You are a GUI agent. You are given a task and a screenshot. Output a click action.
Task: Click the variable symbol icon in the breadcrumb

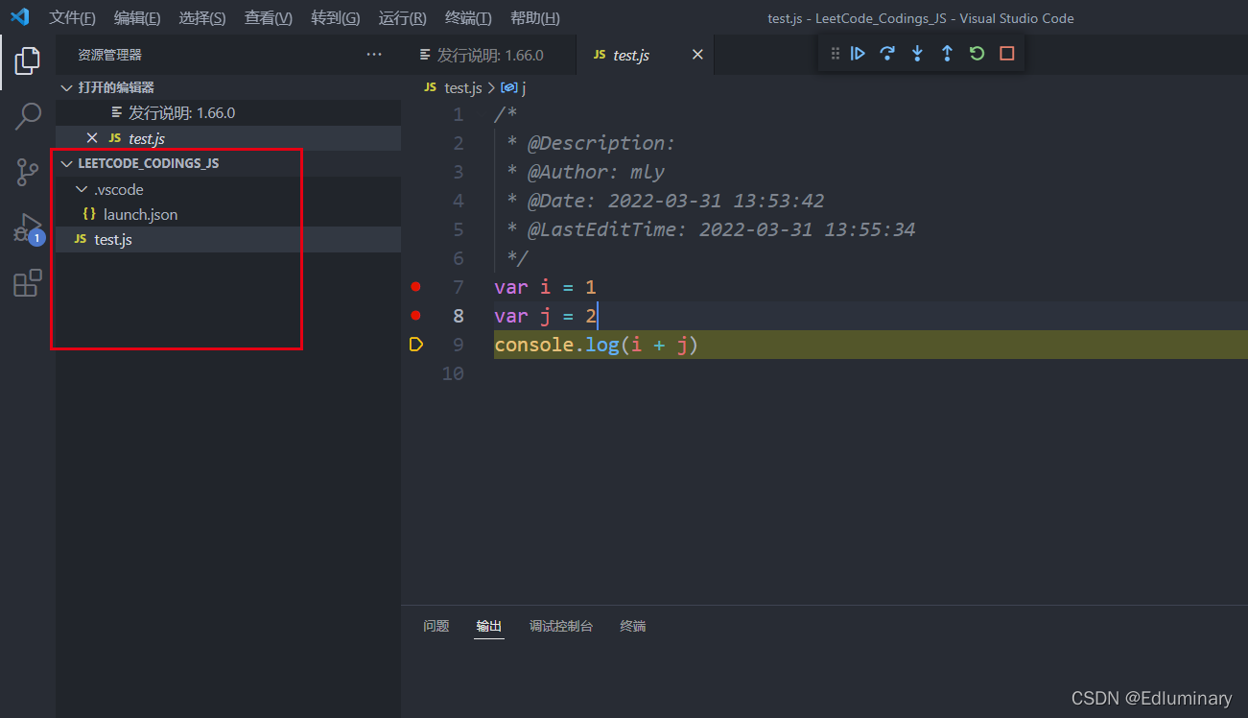point(509,87)
